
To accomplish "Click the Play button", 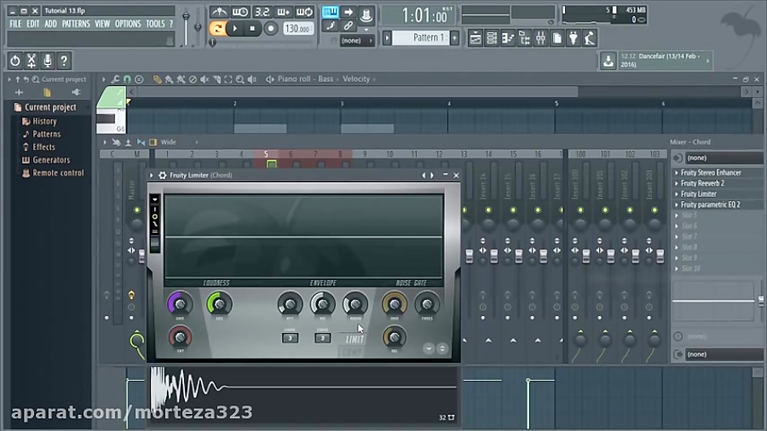I will (235, 28).
